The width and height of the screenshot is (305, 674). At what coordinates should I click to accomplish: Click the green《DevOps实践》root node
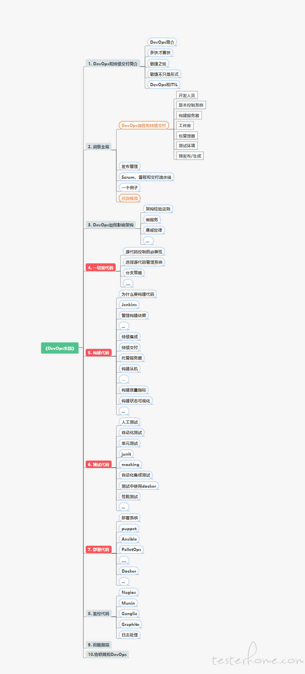[x=60, y=348]
